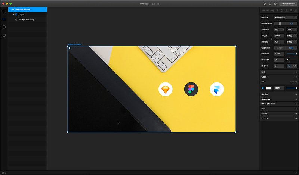The image size is (299, 175).
Task: Click the checkmark icon in bottom-right status bar
Action: pos(296,173)
